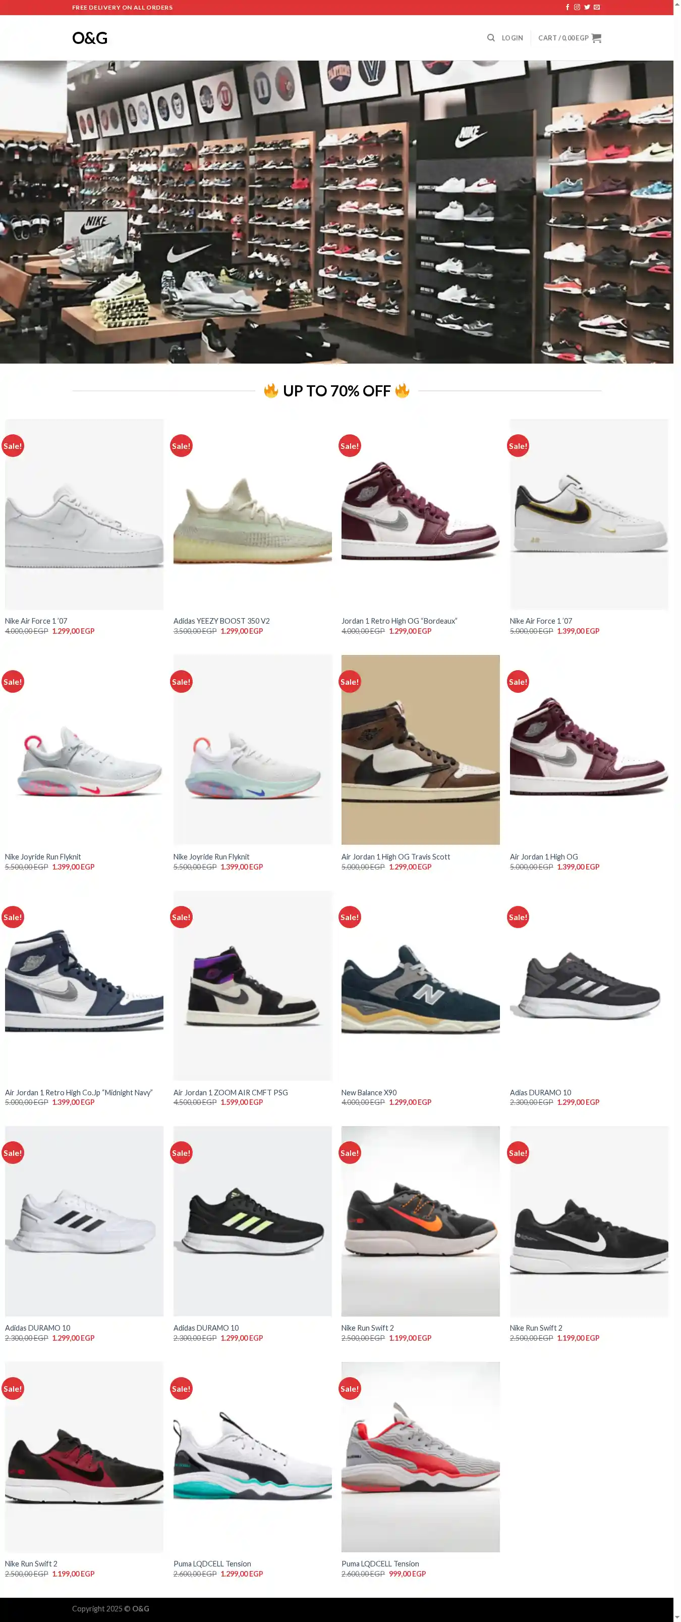
Task: Click the shopping cart icon
Action: click(596, 38)
